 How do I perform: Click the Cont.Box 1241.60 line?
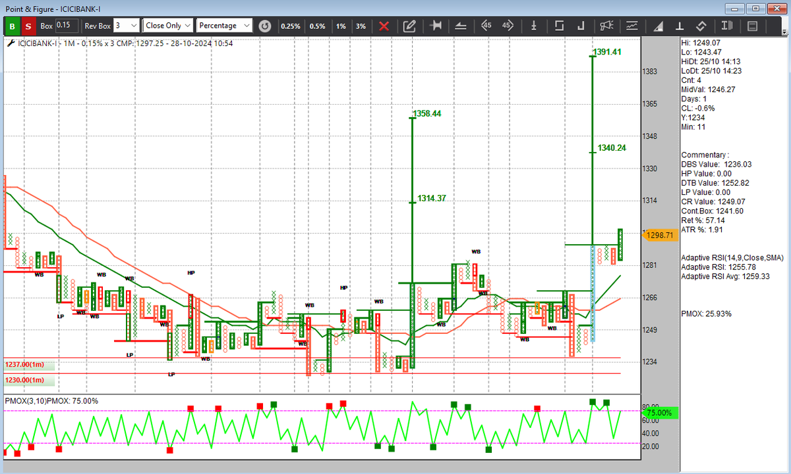[x=712, y=211]
